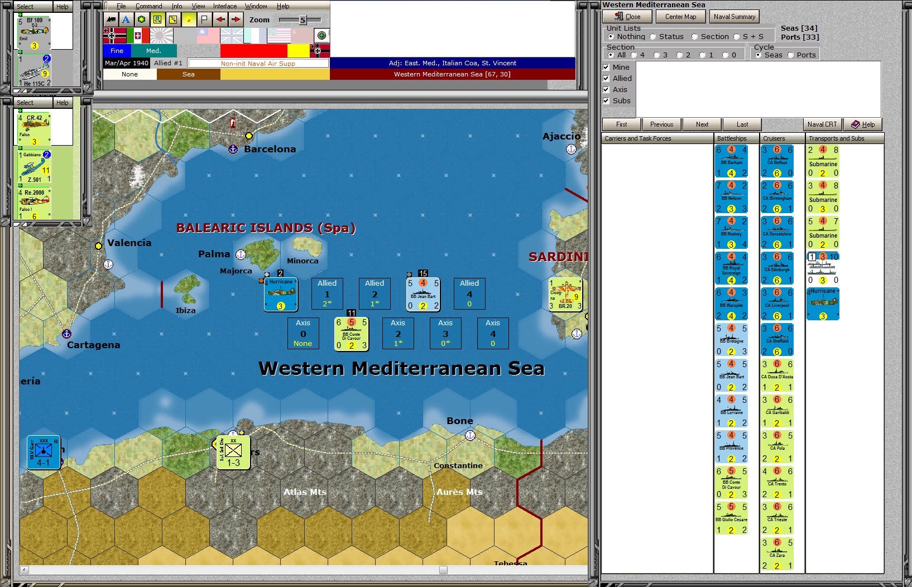Click the Non-init Naval Air Supp phase field
The image size is (912, 587).
[x=258, y=64]
